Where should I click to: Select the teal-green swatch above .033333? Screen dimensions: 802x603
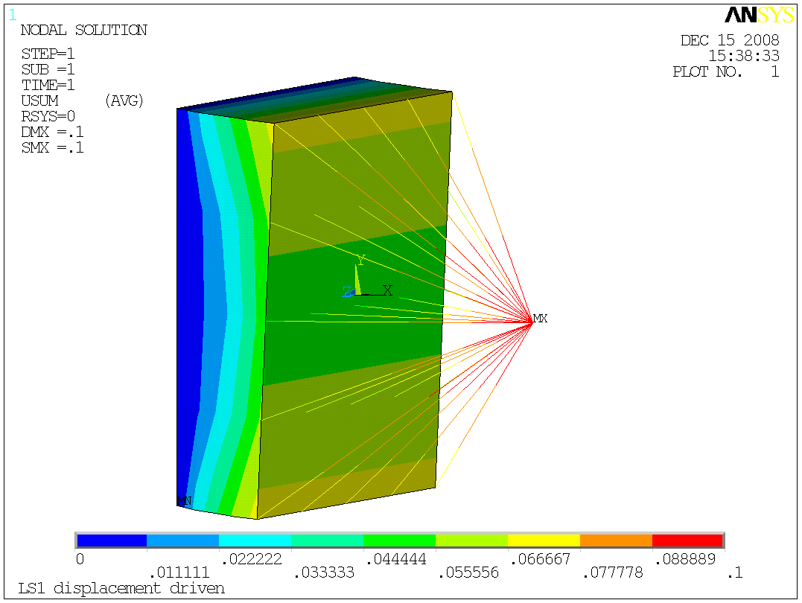(327, 540)
